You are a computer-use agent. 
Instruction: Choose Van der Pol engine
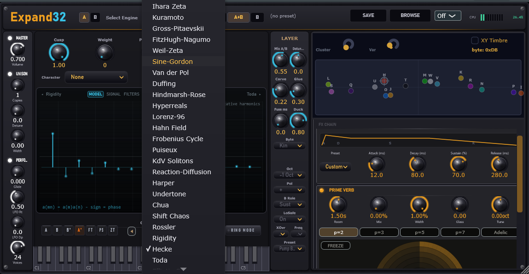(184, 73)
